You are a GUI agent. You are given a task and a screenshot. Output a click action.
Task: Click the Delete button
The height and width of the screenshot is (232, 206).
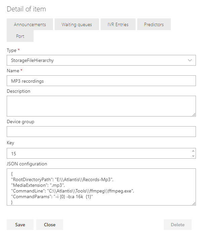coord(178,225)
